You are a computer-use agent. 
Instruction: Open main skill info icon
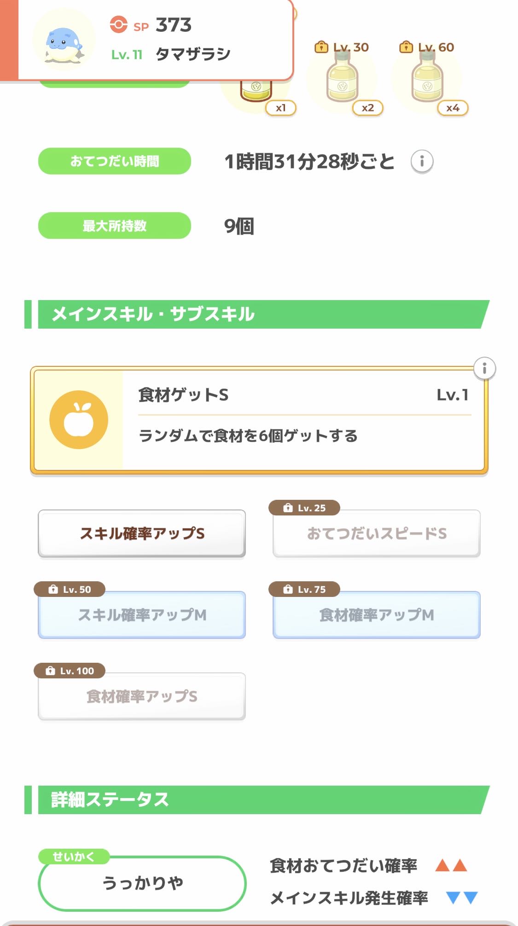pos(484,369)
